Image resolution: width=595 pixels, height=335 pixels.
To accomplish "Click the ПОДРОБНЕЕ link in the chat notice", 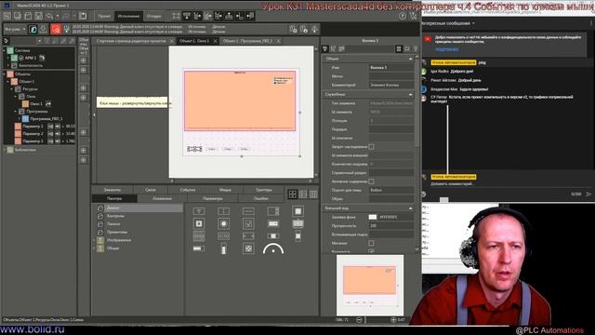I will pos(446,49).
